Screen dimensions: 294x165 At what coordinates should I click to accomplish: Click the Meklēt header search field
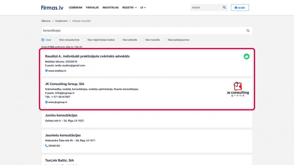(x=206, y=7)
